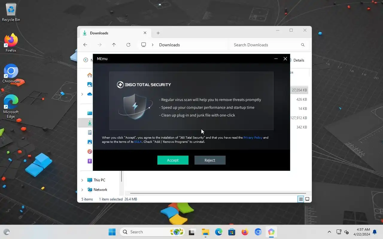Select Videos icon in Explorer sidebar
383x239 pixels.
click(90, 161)
